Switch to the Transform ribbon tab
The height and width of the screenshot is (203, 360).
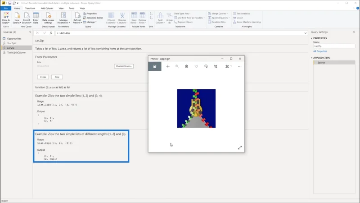point(30,8)
